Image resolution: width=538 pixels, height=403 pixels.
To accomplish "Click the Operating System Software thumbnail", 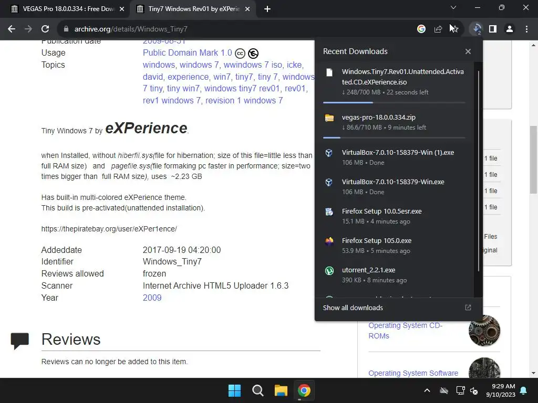I will pyautogui.click(x=484, y=368).
